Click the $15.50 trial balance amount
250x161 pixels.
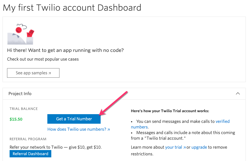click(x=16, y=119)
